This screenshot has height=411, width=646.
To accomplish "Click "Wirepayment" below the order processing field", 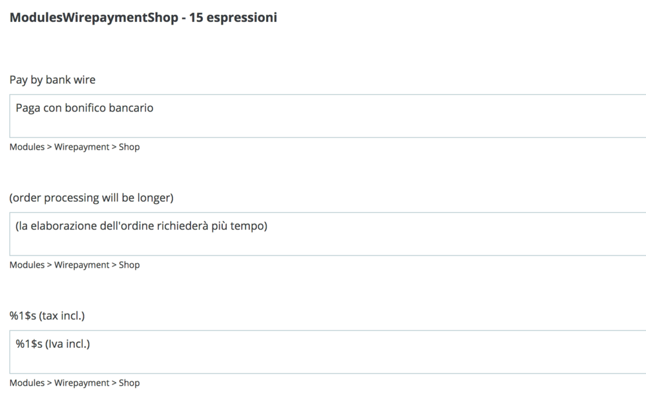I will pos(81,265).
